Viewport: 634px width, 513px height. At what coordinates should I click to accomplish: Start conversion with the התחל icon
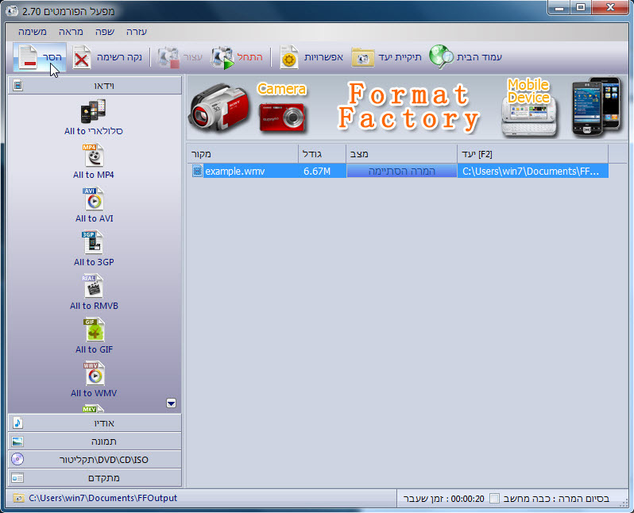(x=222, y=57)
